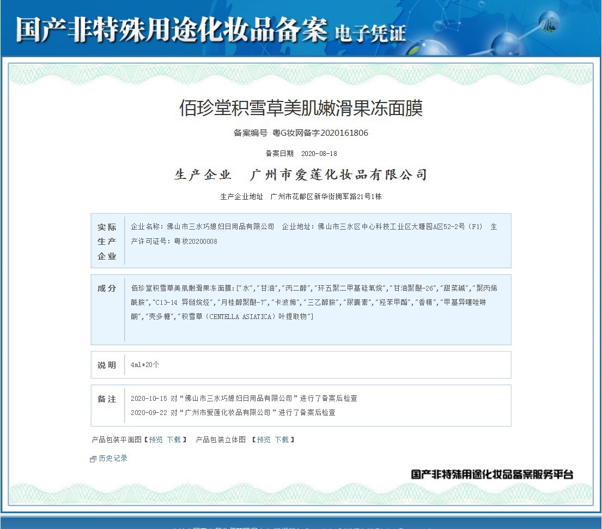Click the 历史记录 expand icon
This screenshot has width=602, height=529.
93,459
